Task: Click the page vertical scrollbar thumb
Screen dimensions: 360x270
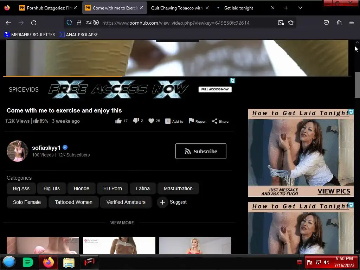Action: point(357,84)
